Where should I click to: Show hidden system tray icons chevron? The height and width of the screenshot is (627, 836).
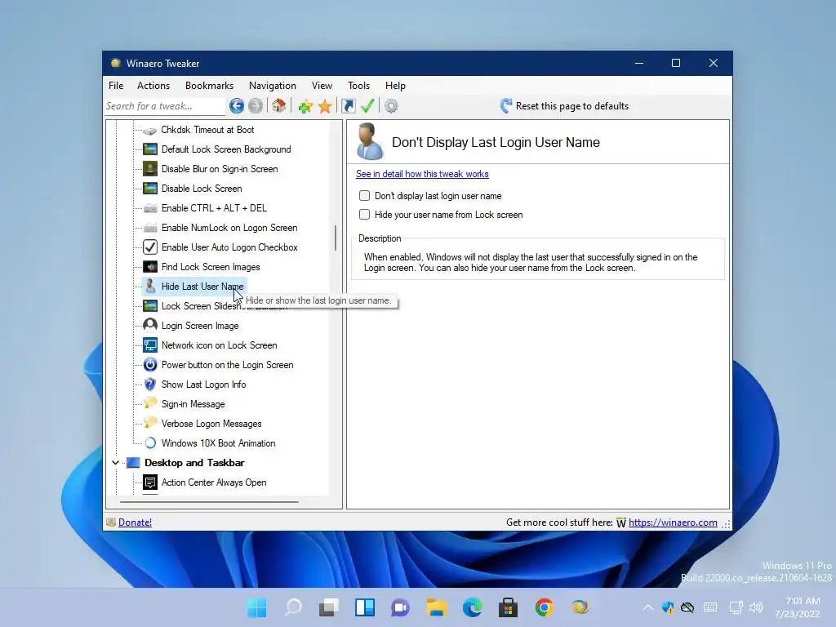(647, 607)
